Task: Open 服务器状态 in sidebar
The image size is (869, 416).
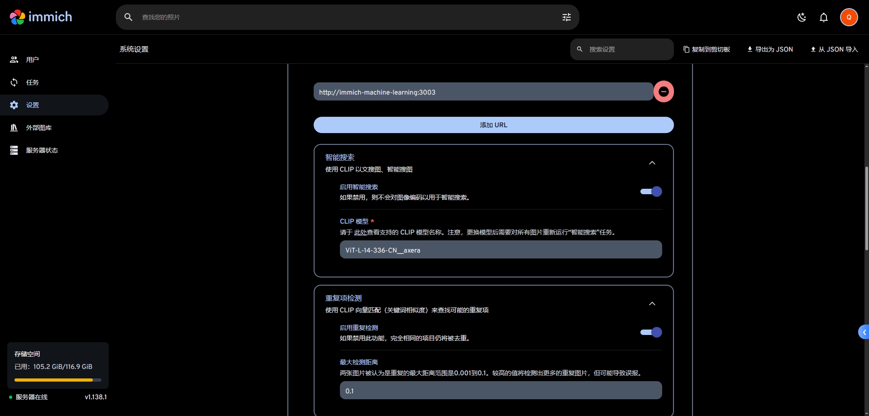Action: tap(42, 150)
